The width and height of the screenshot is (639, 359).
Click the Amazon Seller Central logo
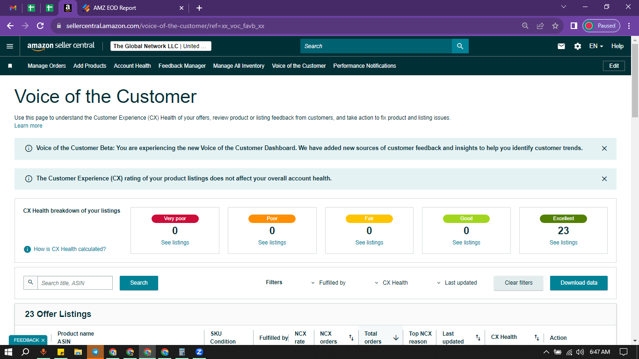61,46
